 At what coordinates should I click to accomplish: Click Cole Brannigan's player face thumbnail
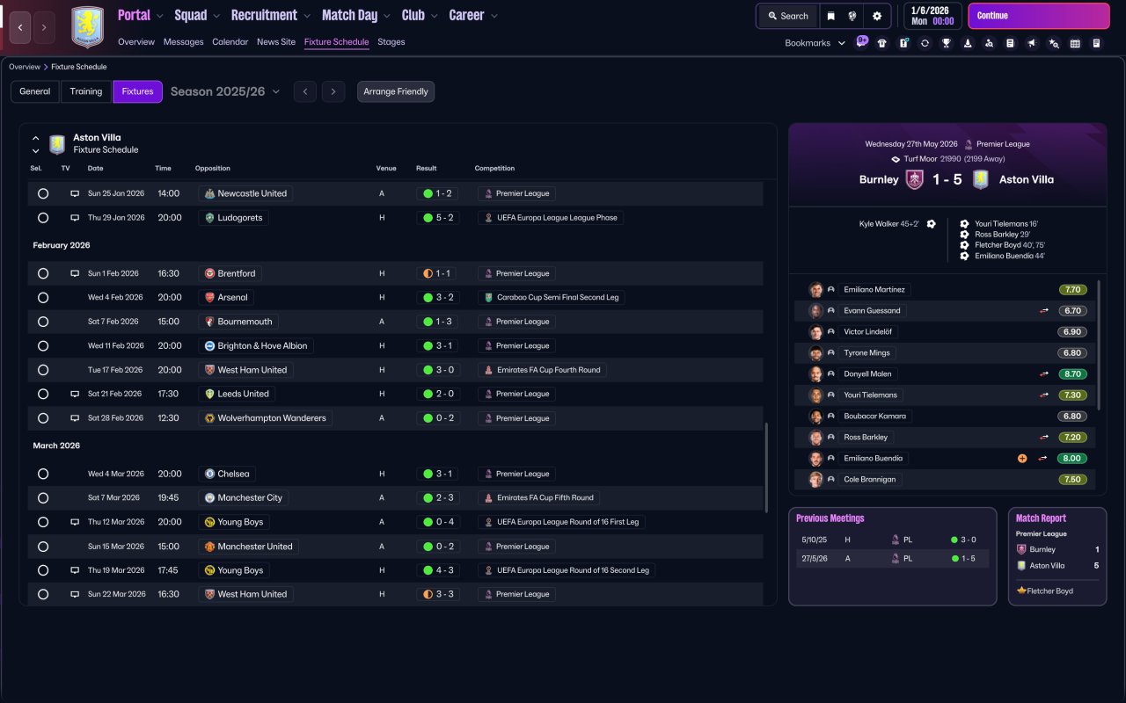tap(815, 480)
